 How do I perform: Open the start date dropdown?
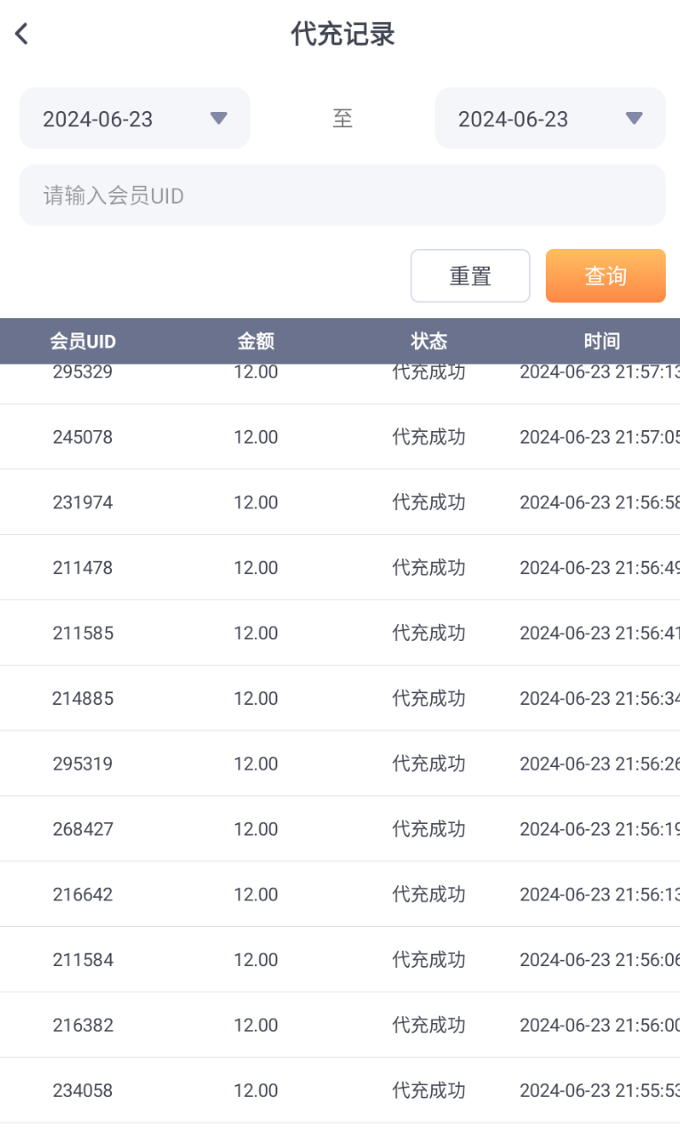tap(134, 118)
